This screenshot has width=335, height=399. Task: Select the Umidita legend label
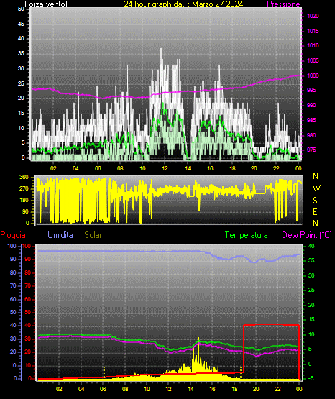pyautogui.click(x=60, y=235)
